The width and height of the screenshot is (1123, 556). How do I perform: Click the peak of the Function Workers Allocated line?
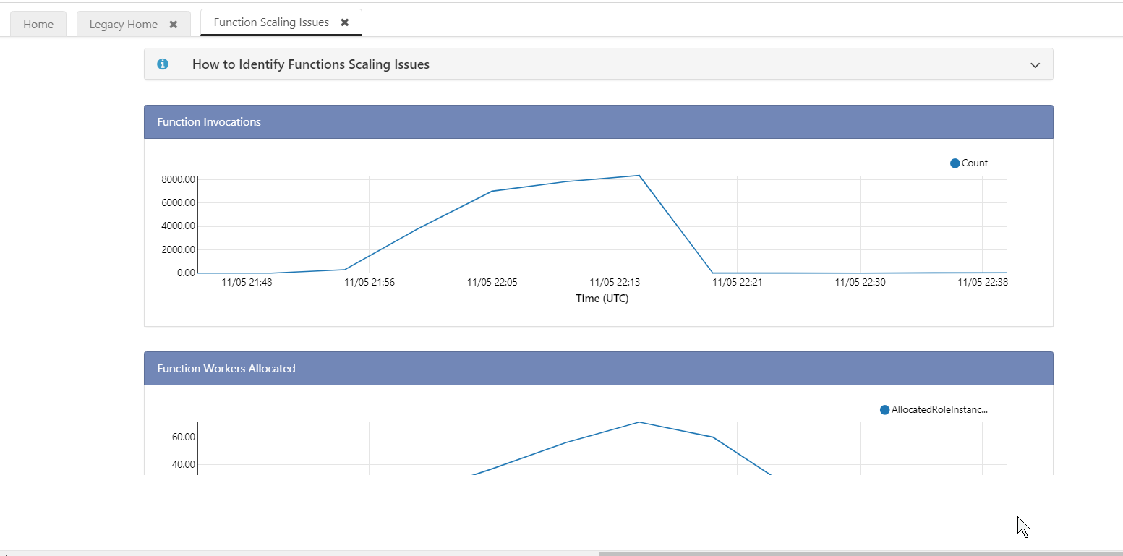point(639,422)
